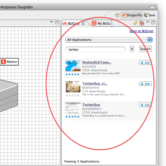Open the MotherBUGTwee... application link

pyautogui.click(x=97, y=62)
